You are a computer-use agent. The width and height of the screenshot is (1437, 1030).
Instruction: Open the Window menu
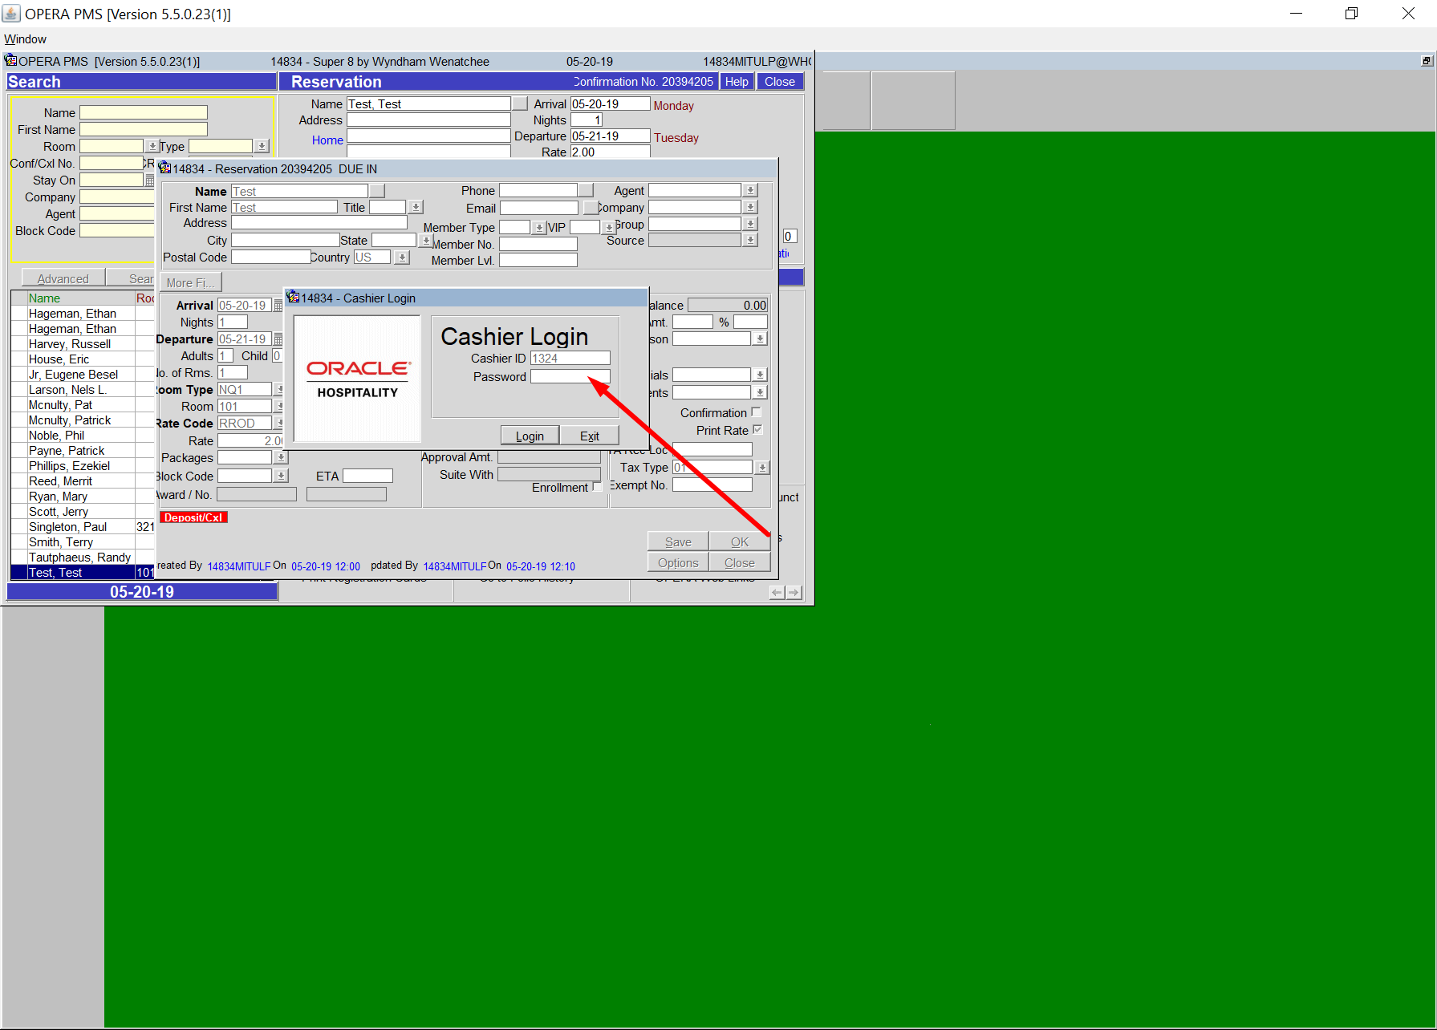(x=26, y=39)
